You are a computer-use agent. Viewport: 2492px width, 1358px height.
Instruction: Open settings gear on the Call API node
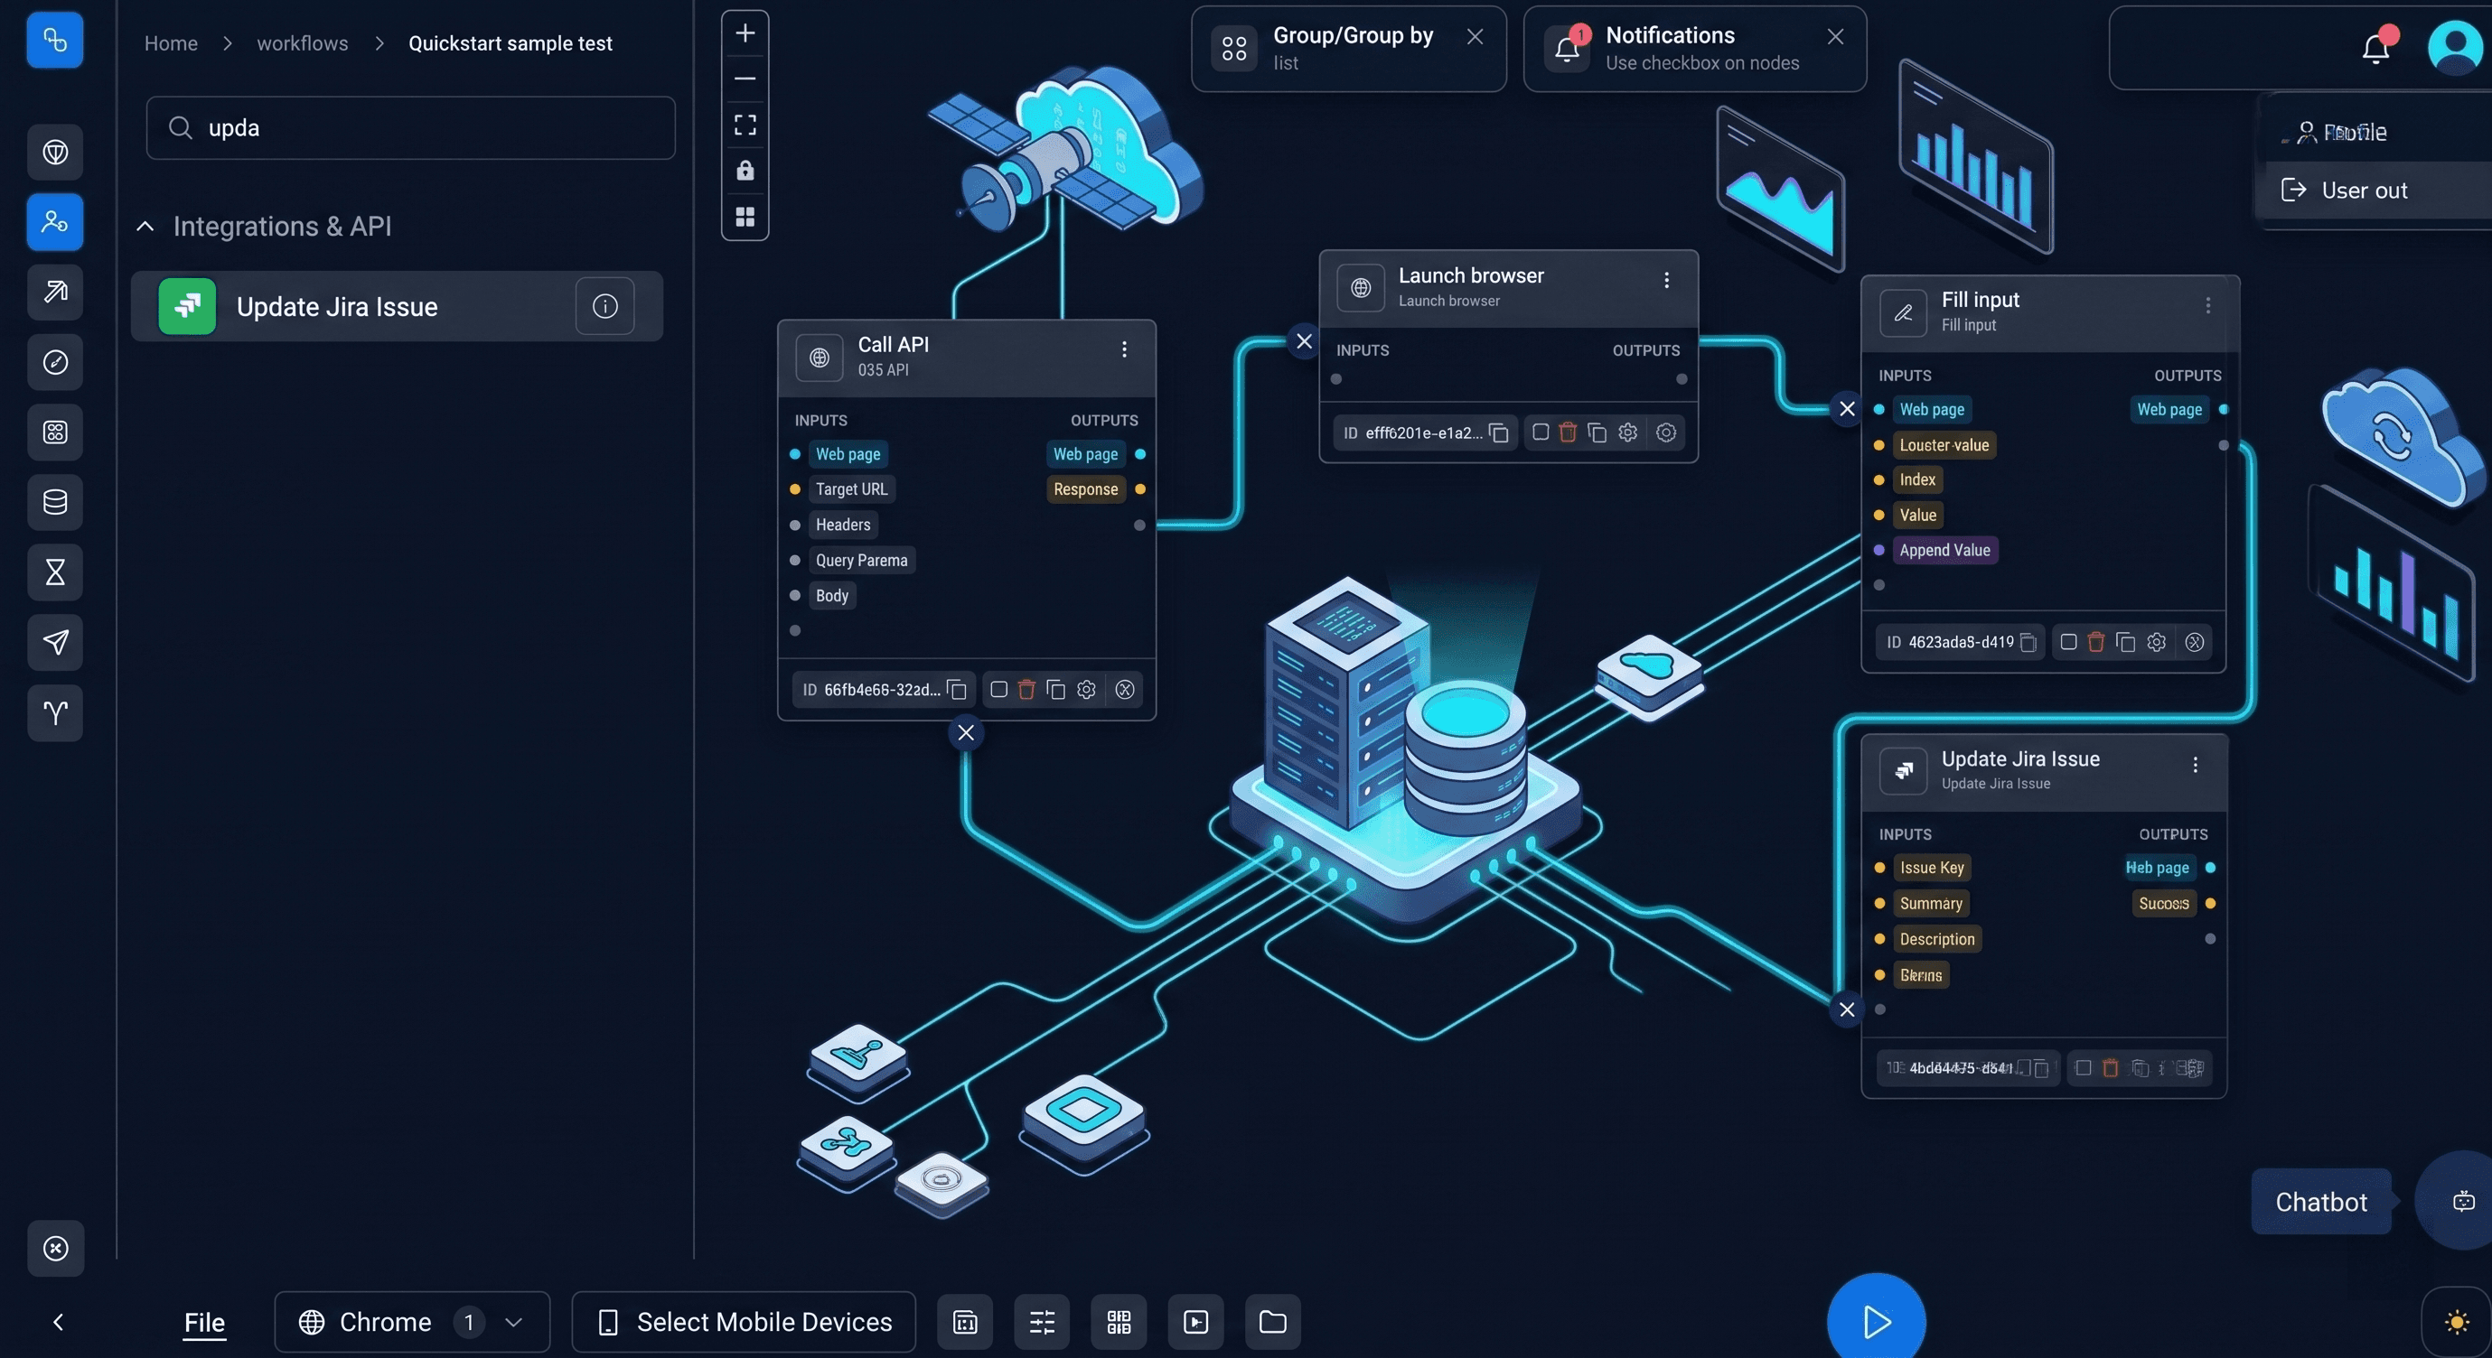pyautogui.click(x=1085, y=689)
